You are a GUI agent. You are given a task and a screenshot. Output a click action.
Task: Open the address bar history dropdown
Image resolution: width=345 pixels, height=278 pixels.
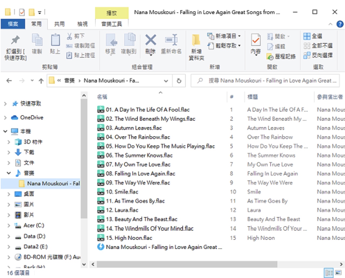click(166, 81)
